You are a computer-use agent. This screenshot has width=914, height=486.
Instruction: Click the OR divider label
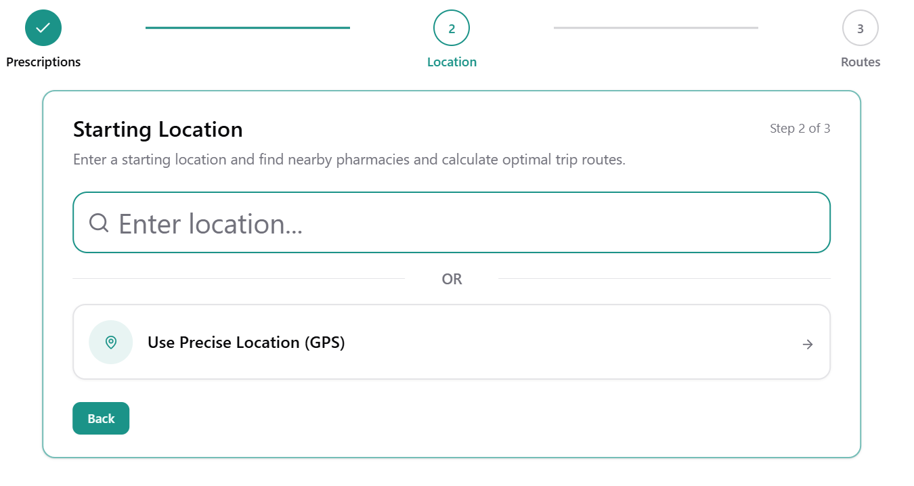click(x=452, y=279)
